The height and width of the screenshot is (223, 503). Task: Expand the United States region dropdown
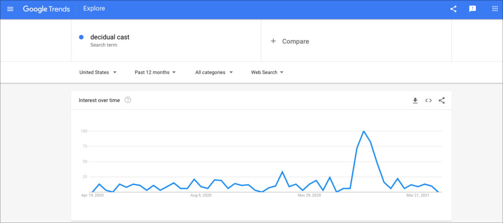[98, 72]
